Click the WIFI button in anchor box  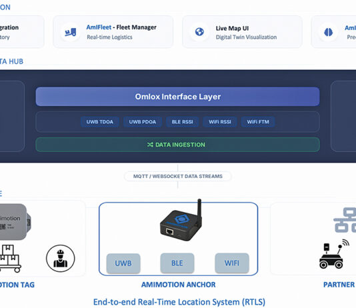(x=232, y=263)
